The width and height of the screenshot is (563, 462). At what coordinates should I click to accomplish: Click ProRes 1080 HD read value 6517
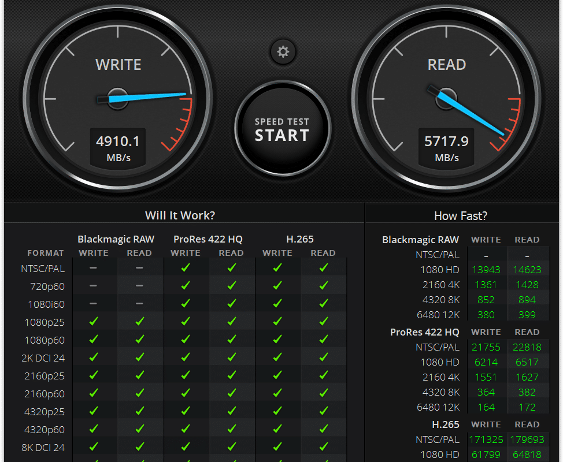(x=527, y=362)
